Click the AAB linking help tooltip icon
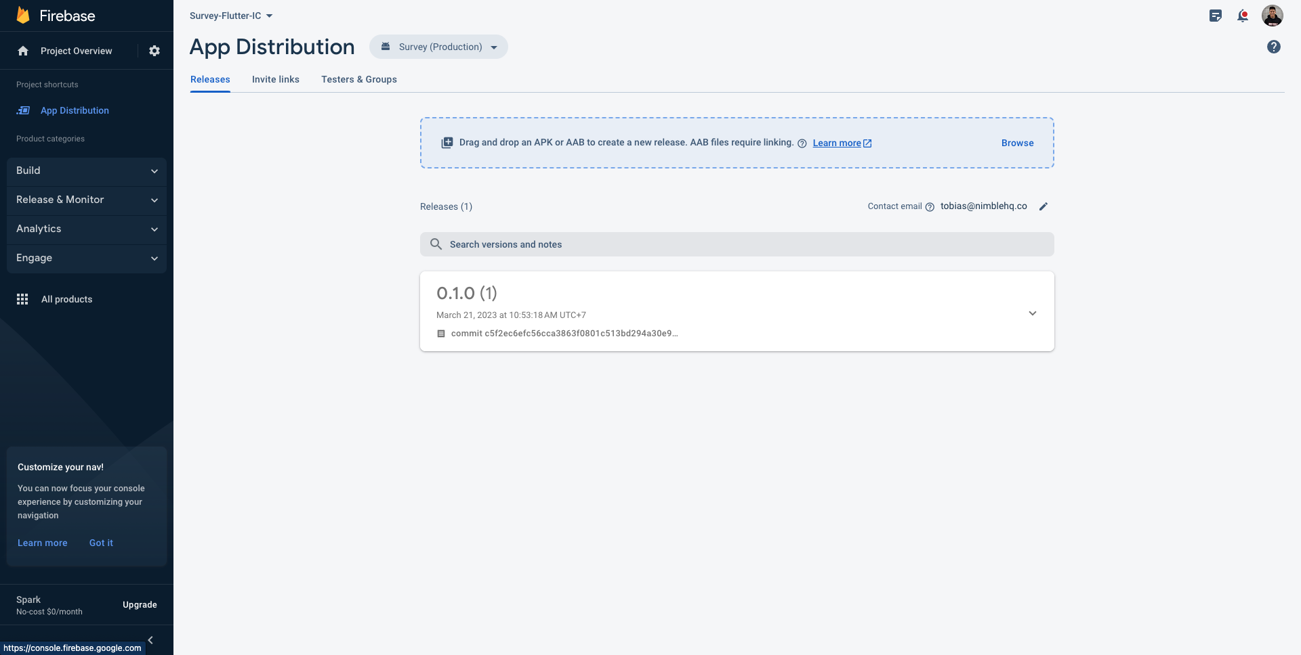This screenshot has height=655, width=1301. (x=802, y=143)
